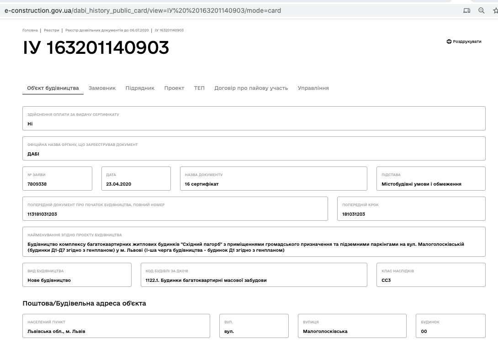Image resolution: width=498 pixels, height=348 pixels.
Task: Click previous step value 181031203
Action: (x=354, y=214)
